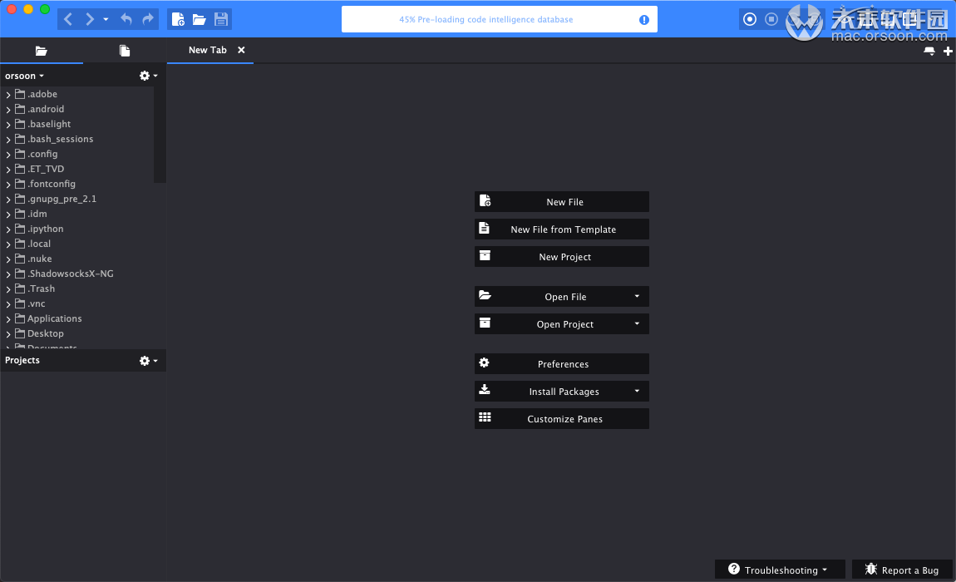
Task: Click the Undo arrow in toolbar
Action: coord(126,19)
